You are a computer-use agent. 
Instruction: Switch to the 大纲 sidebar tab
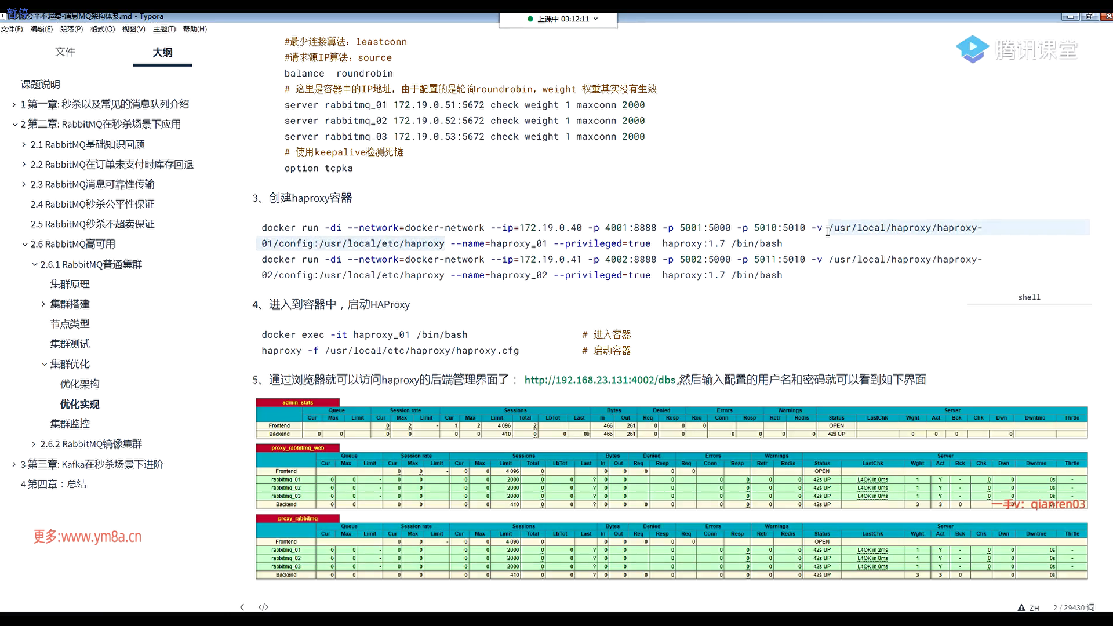tap(162, 53)
